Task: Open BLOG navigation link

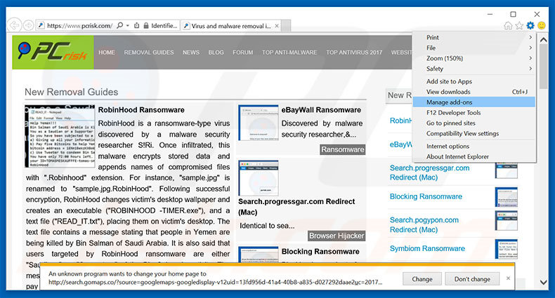Action: 216,53
